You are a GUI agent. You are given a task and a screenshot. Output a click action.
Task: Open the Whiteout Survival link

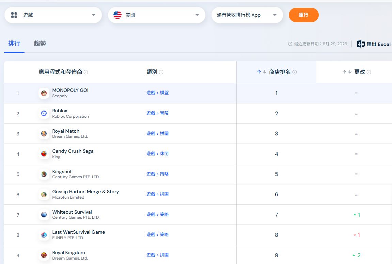point(72,212)
